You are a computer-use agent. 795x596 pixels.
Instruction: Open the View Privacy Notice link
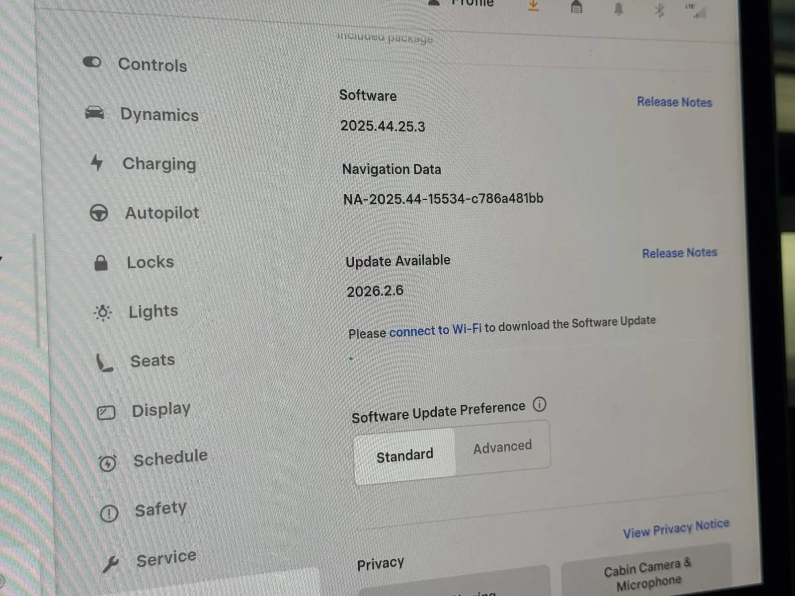(x=676, y=528)
